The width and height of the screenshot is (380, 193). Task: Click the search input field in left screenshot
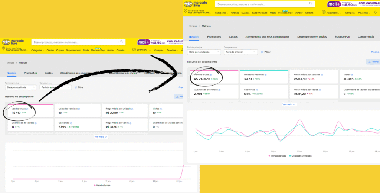point(74,42)
